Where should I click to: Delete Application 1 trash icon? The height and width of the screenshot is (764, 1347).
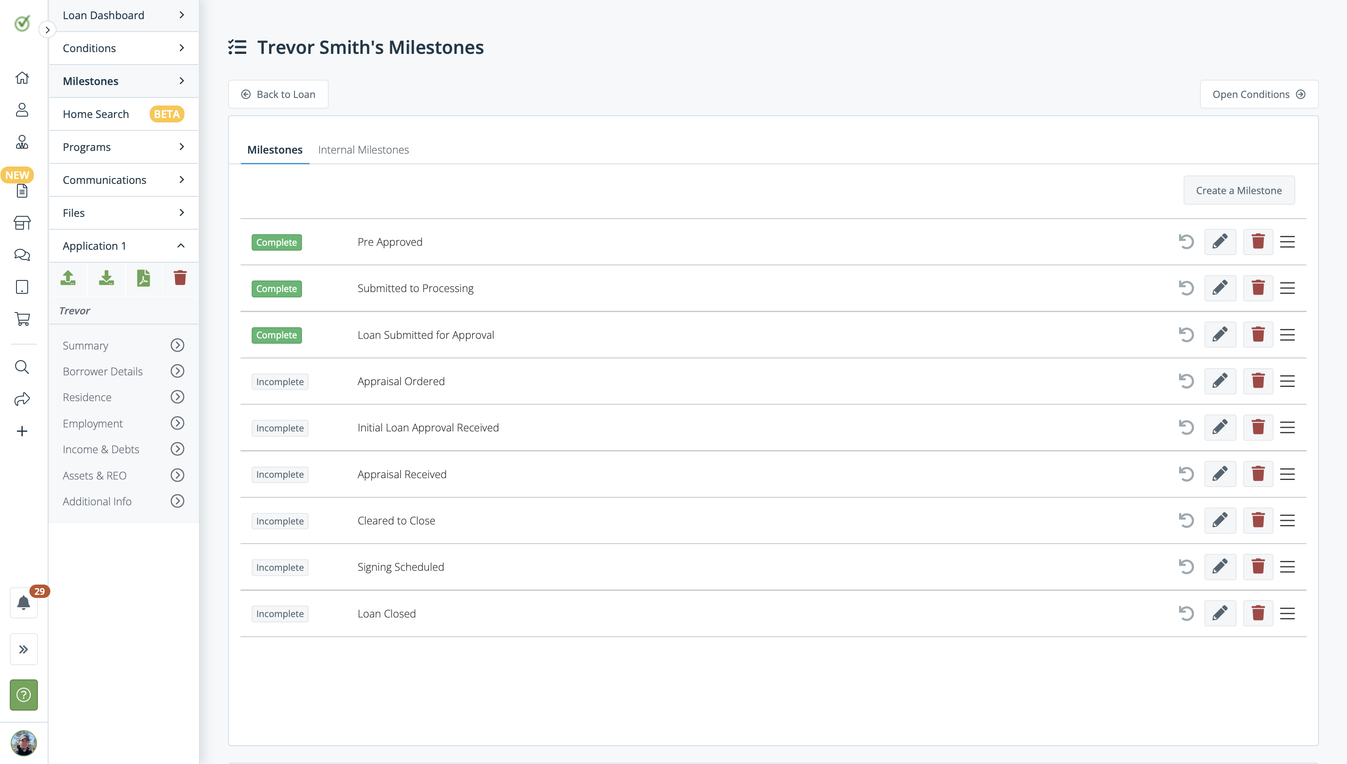click(x=180, y=278)
